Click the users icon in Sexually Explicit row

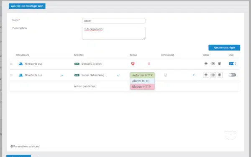point(20,64)
